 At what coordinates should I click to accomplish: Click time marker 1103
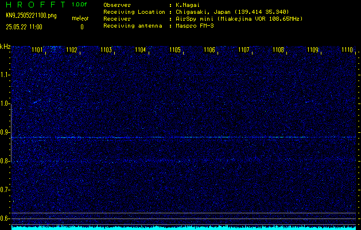[106, 50]
